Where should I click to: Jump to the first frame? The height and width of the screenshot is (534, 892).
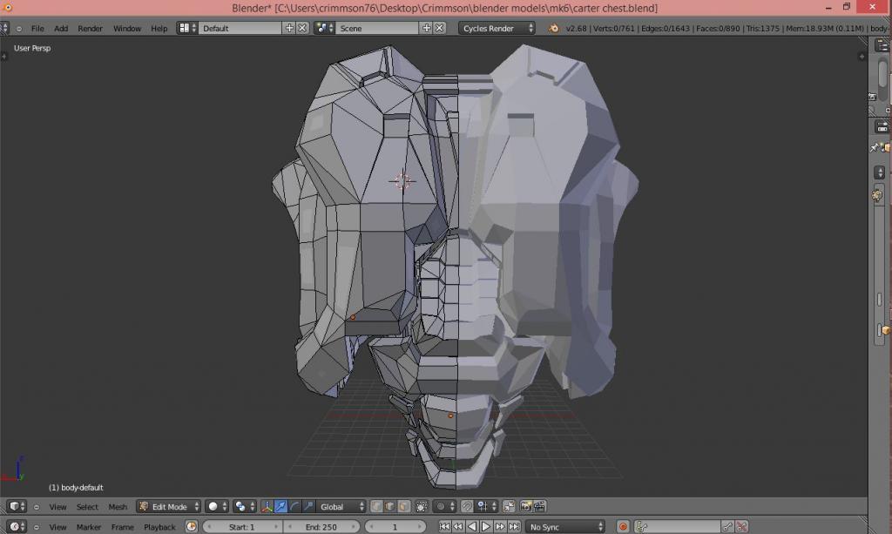pyautogui.click(x=445, y=527)
